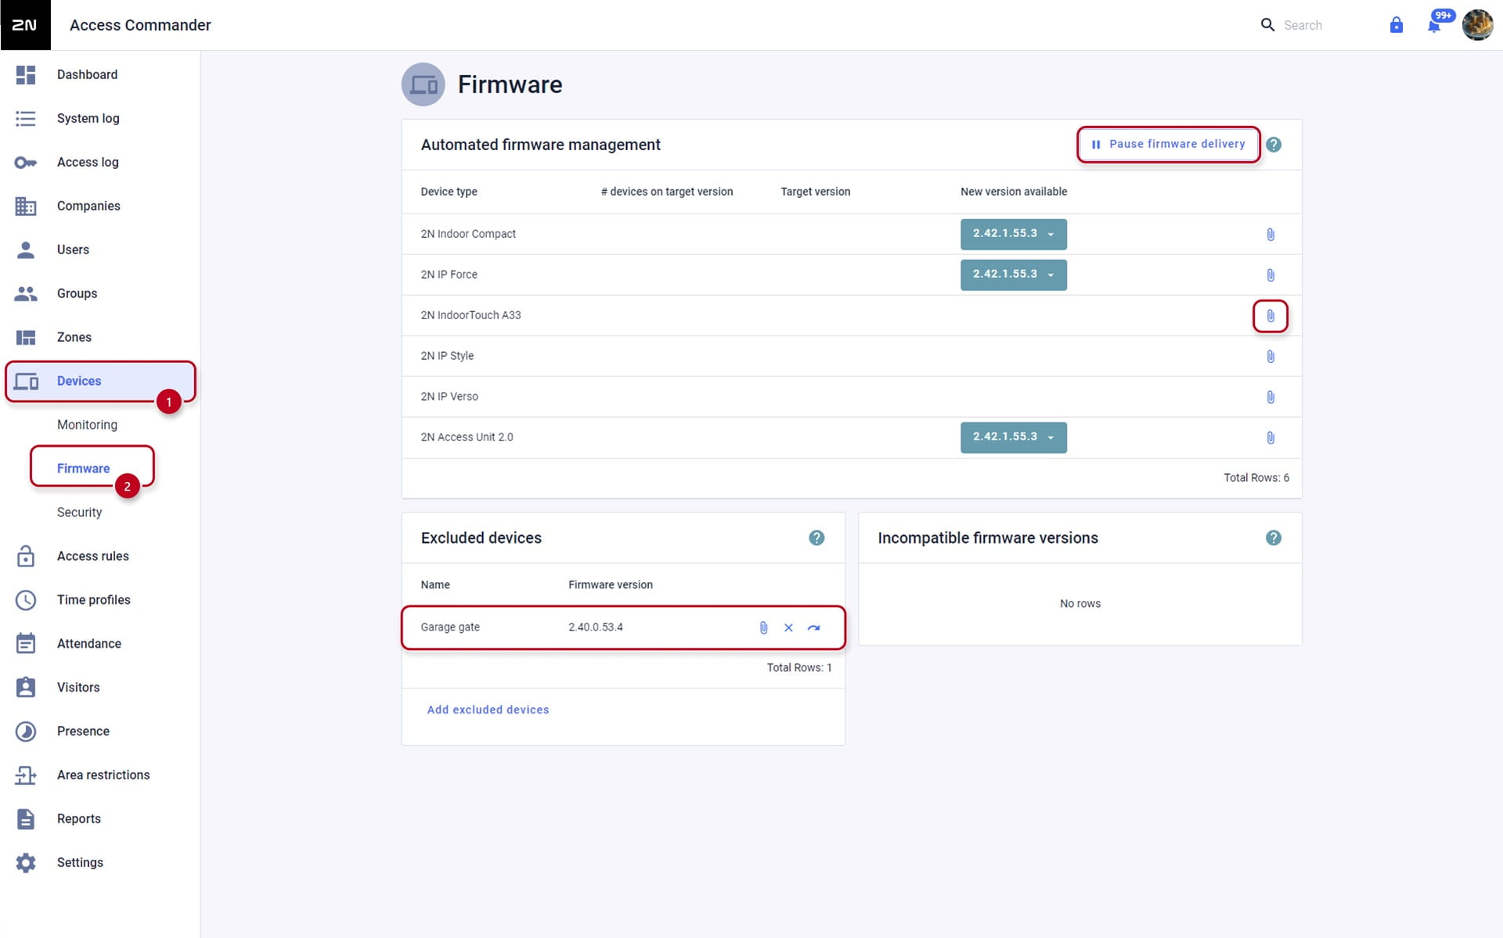The width and height of the screenshot is (1503, 938).
Task: Open help for Excluded devices
Action: coord(816,538)
